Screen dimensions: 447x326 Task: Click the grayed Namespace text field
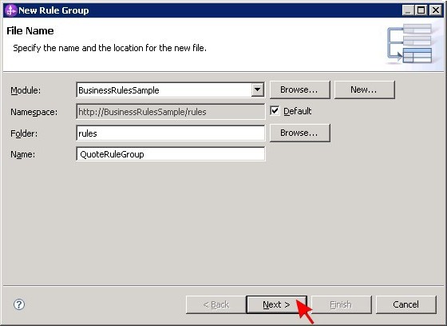(171, 112)
